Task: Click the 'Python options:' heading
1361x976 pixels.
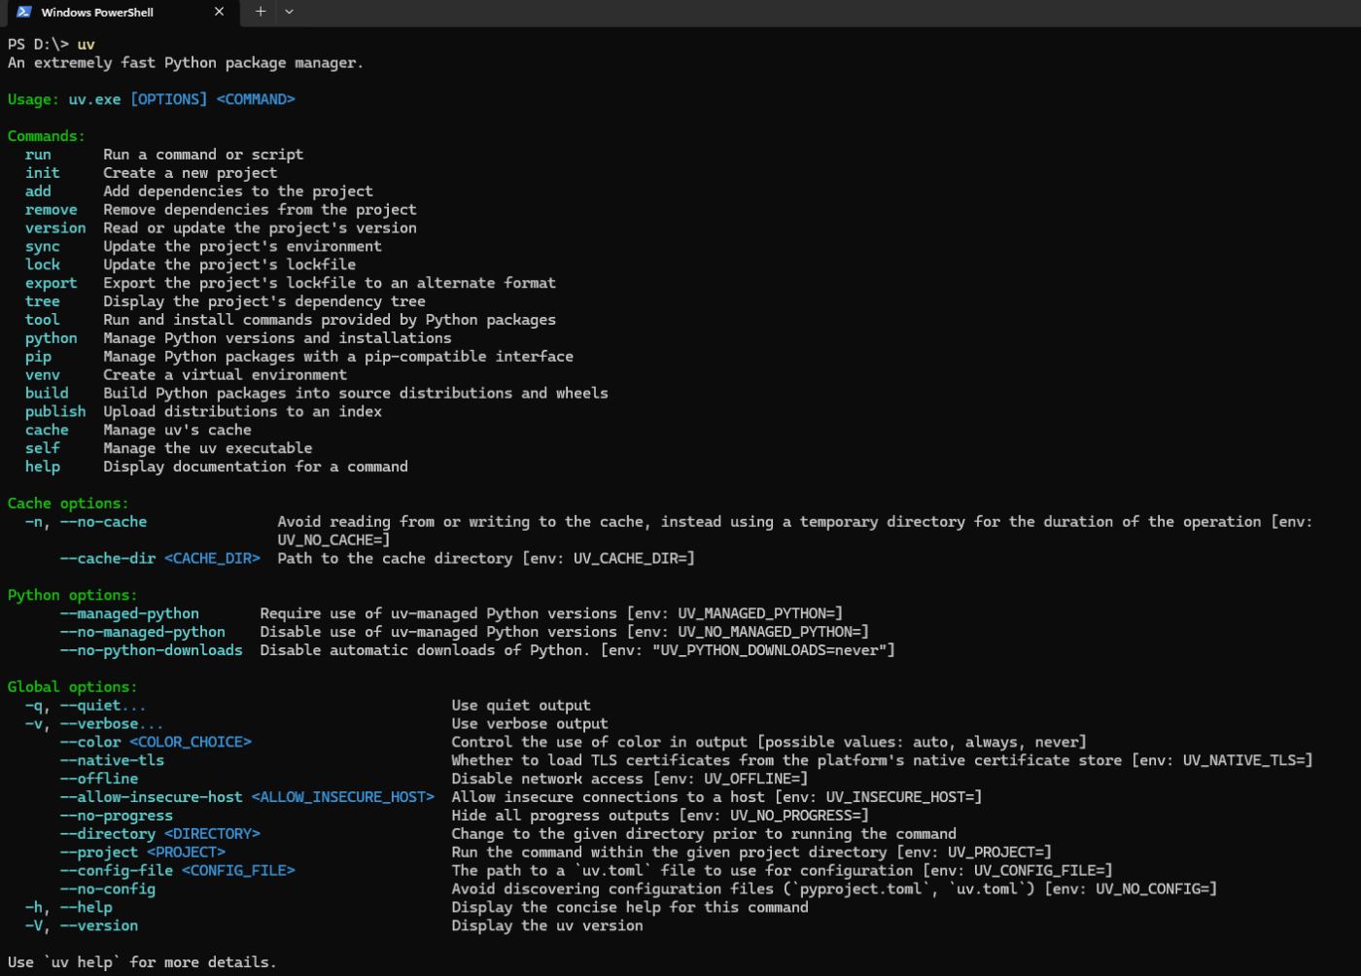Action: click(x=73, y=596)
